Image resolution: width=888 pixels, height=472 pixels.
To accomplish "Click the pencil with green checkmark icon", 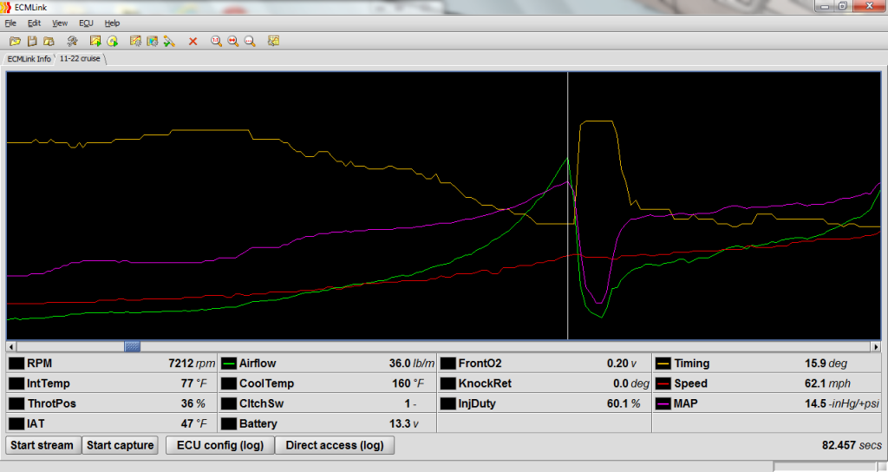I will coord(169,42).
